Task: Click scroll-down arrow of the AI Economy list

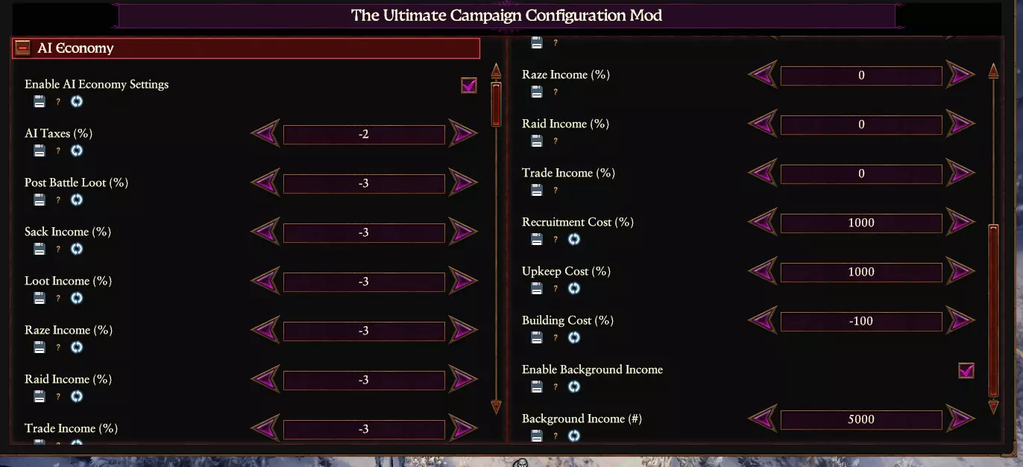Action: click(496, 407)
